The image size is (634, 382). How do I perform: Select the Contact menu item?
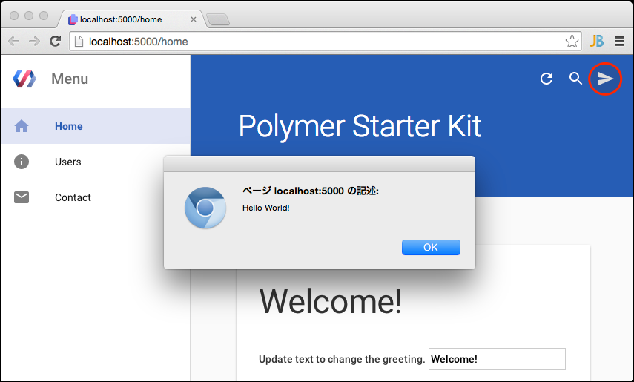[96, 197]
